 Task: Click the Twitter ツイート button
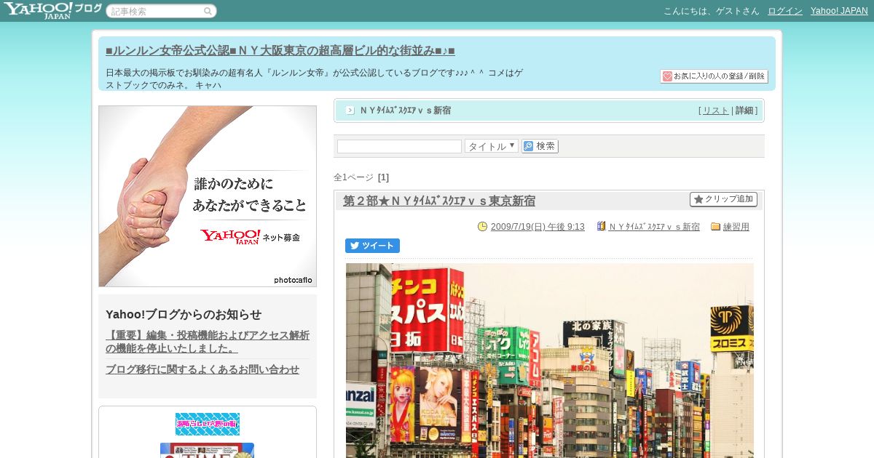click(372, 246)
